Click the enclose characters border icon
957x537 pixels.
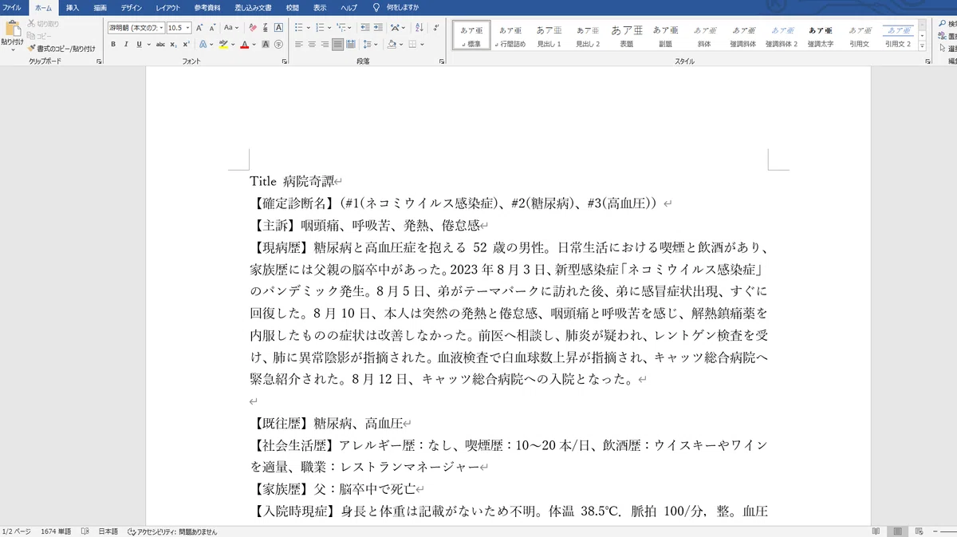[x=279, y=28]
